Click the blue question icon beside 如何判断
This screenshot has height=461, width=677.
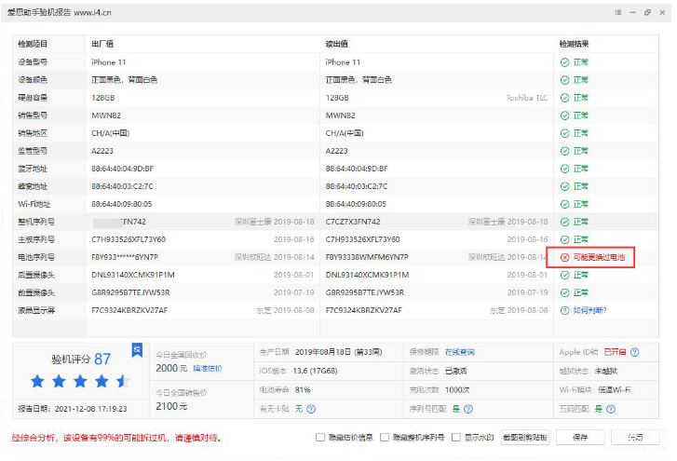pyautogui.click(x=564, y=310)
